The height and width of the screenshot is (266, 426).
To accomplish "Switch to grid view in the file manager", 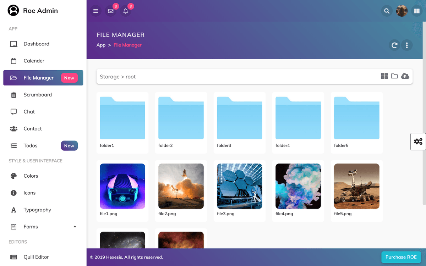I will coord(384,76).
